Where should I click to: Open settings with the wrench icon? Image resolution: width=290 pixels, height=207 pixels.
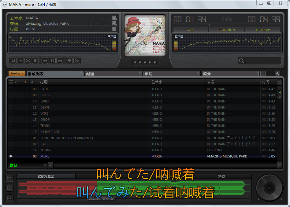277,74
